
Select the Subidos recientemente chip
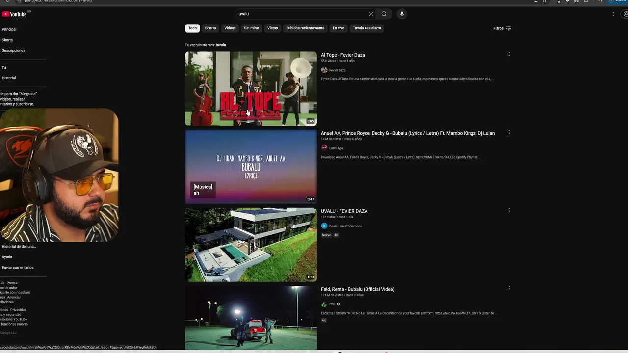click(x=305, y=28)
